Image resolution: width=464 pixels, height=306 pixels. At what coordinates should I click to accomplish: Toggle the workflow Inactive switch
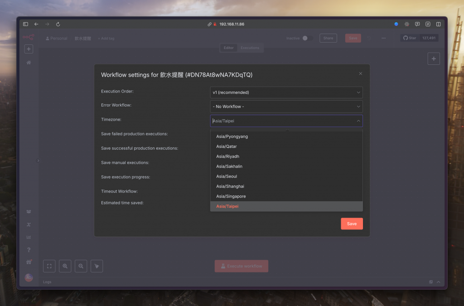pyautogui.click(x=307, y=38)
